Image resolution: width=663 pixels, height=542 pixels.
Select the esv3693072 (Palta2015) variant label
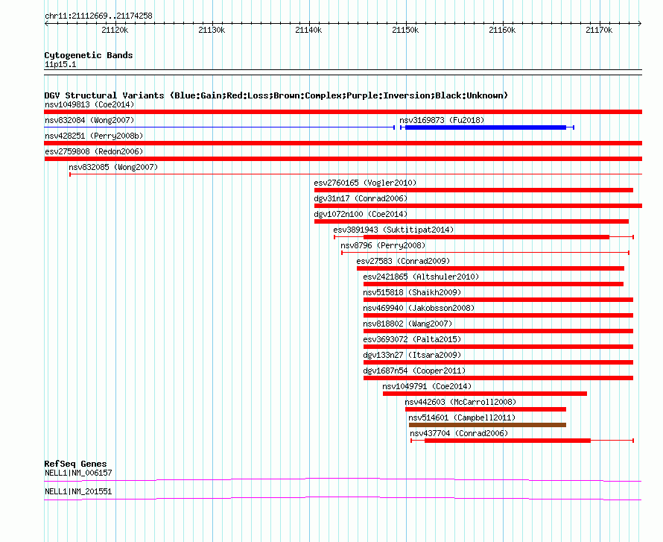click(412, 339)
